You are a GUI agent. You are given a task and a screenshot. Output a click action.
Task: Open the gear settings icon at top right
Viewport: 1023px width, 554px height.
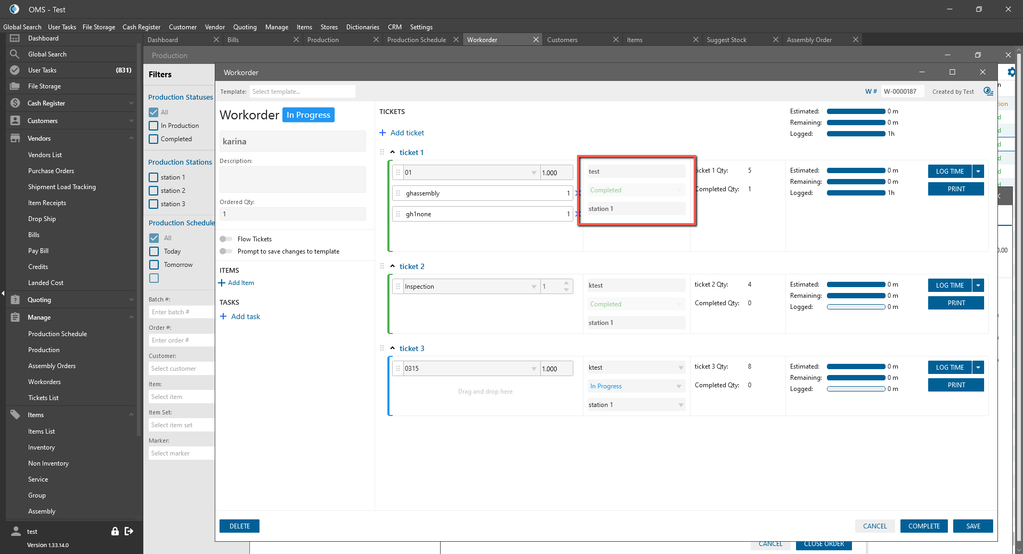1011,72
